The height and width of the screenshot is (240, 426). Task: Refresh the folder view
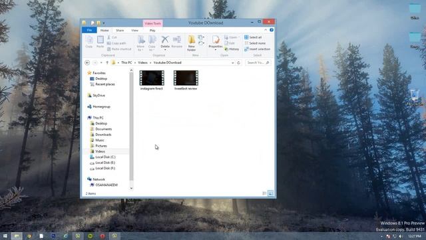238,63
